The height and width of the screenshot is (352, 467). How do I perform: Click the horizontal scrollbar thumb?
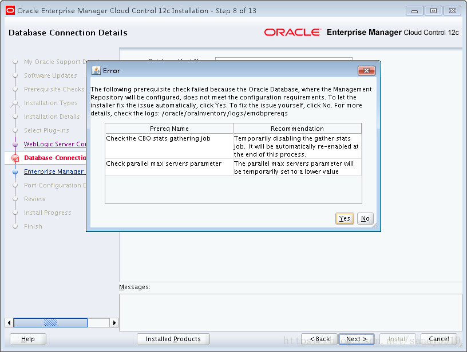point(50,322)
